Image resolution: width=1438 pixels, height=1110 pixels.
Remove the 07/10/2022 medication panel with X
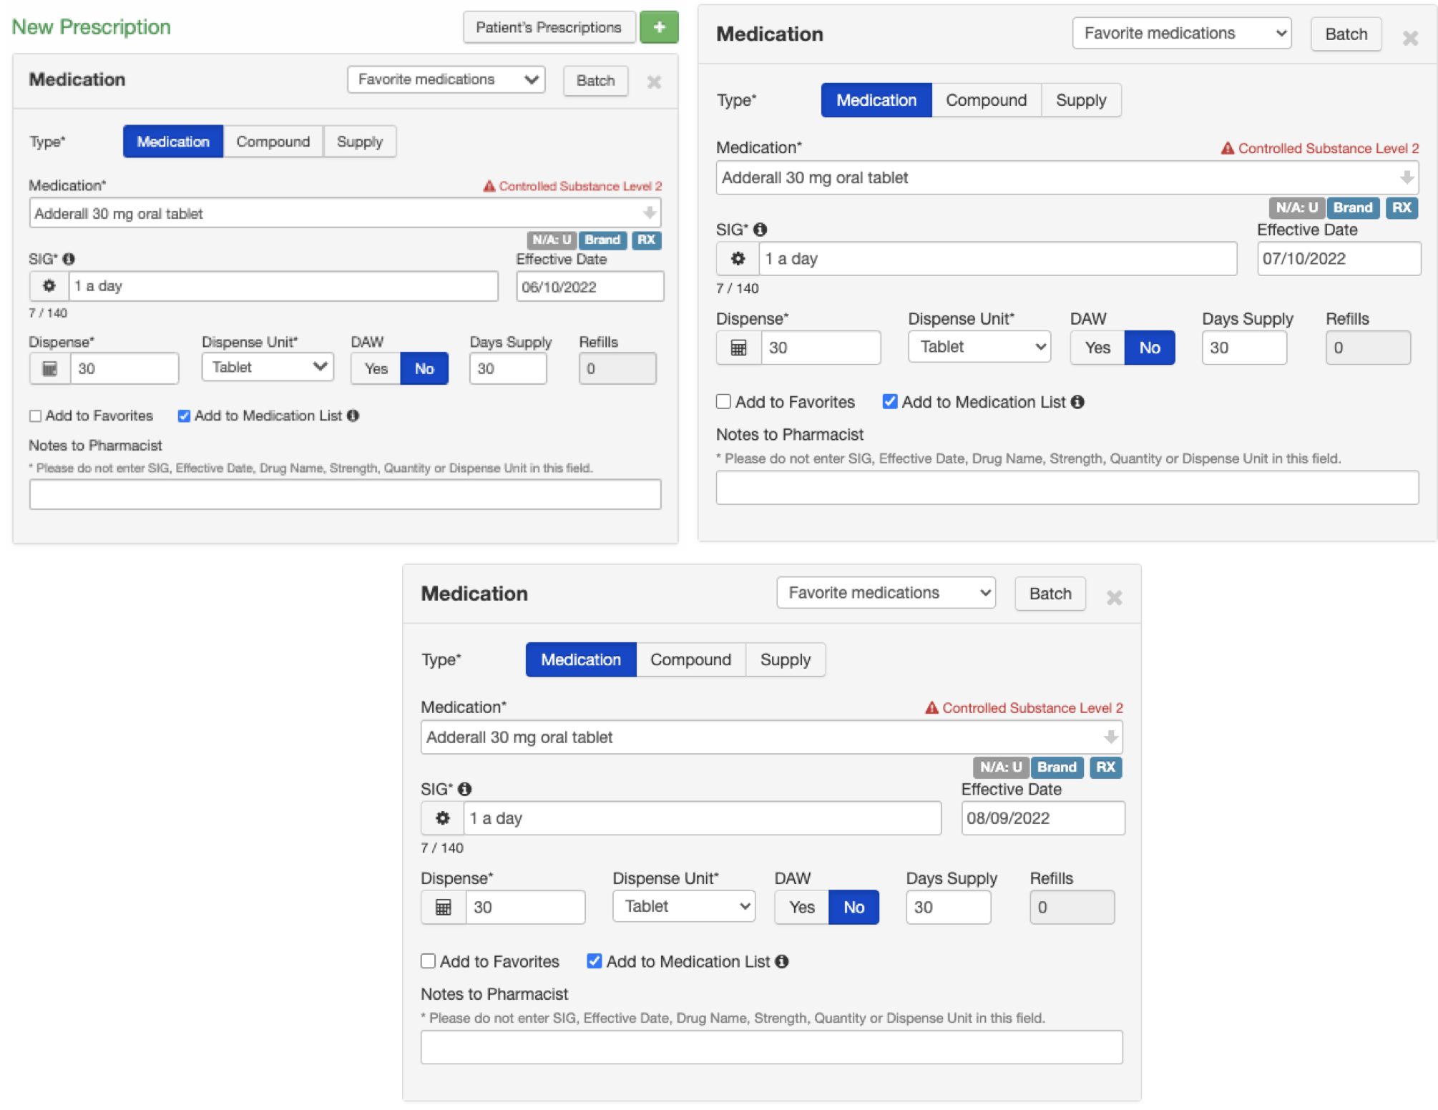[x=1410, y=38]
